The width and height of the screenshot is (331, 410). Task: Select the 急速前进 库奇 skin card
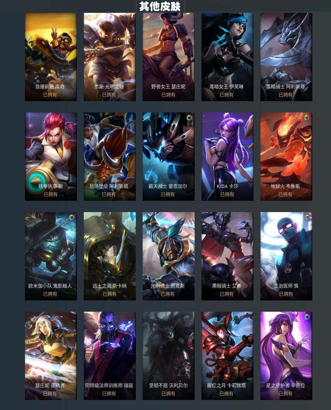pyautogui.click(x=51, y=57)
